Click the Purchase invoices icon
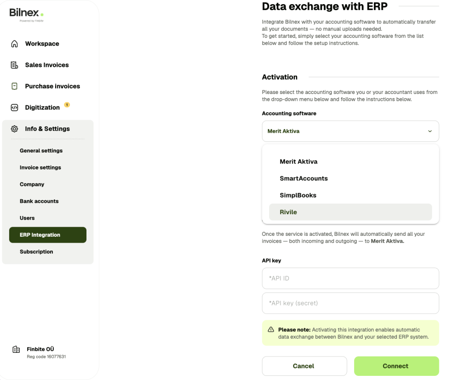471x380 pixels. [x=14, y=86]
